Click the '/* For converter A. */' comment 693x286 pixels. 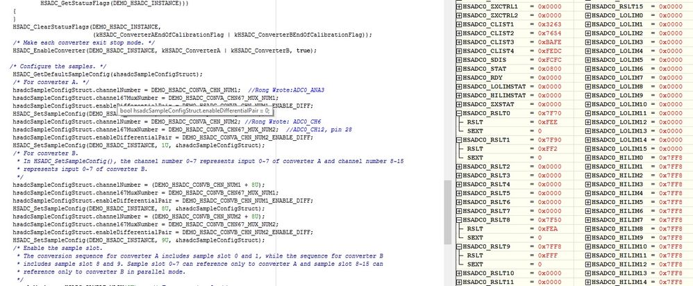tap(51, 82)
